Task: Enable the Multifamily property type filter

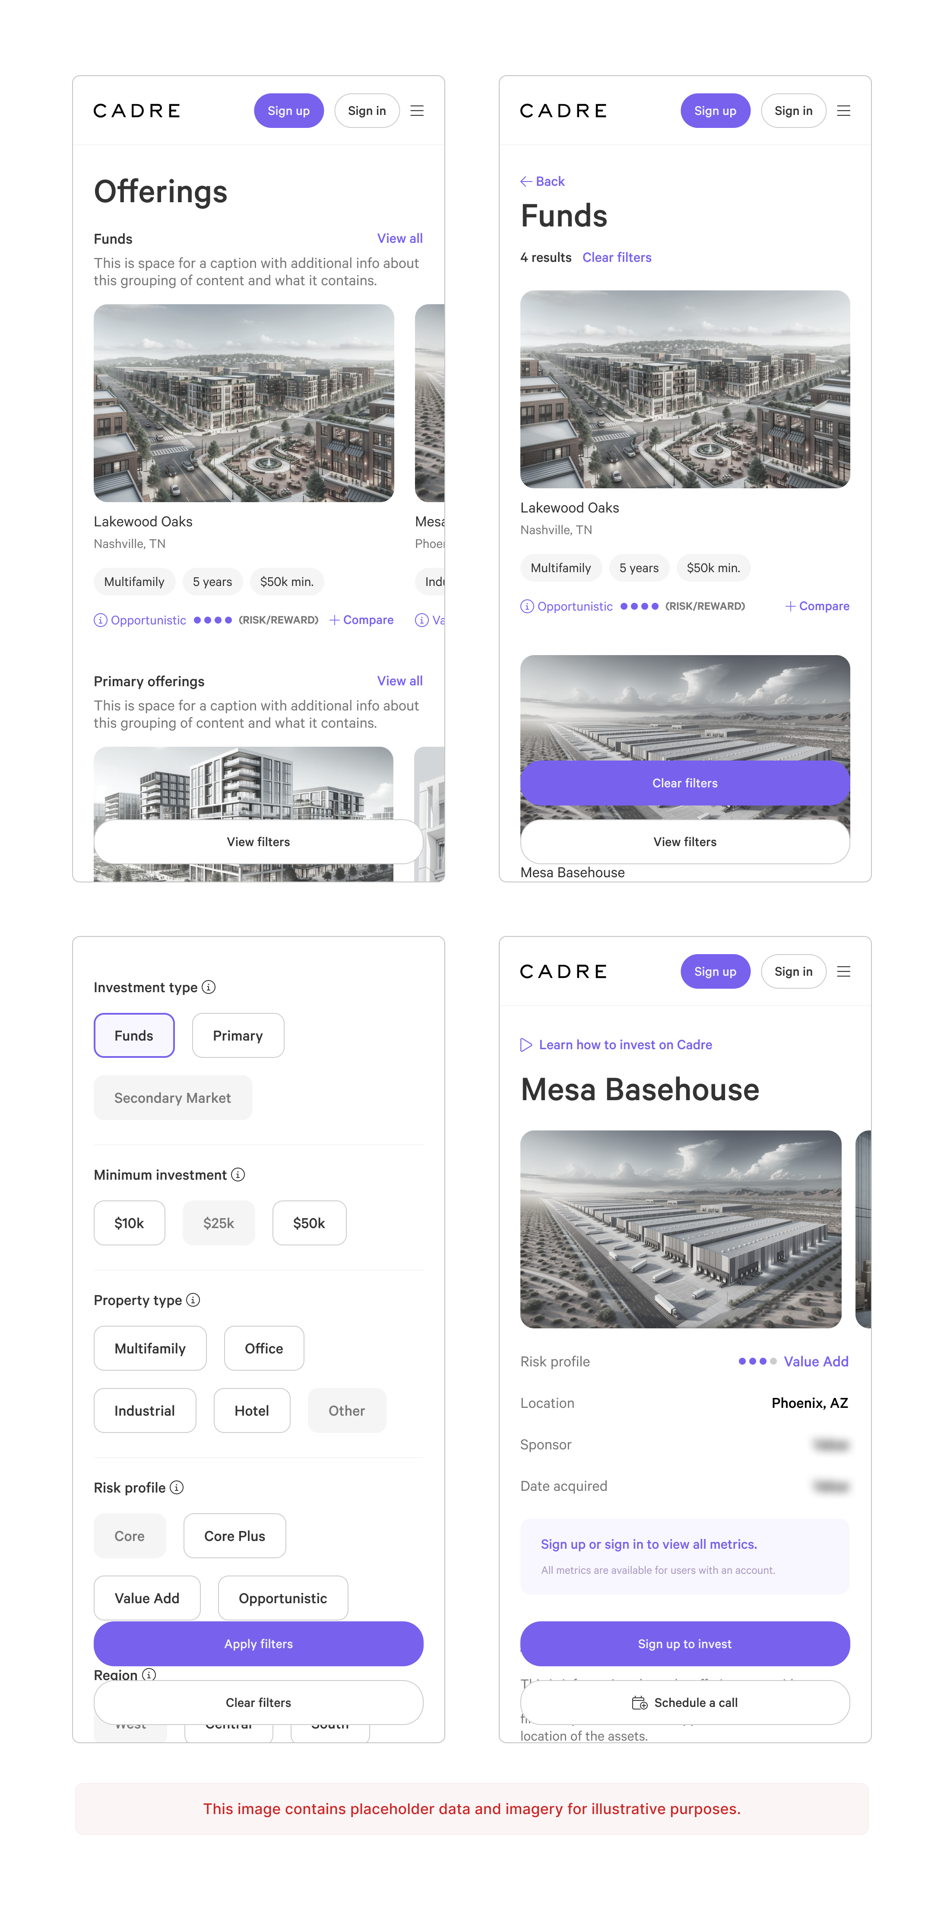Action: click(x=150, y=1349)
